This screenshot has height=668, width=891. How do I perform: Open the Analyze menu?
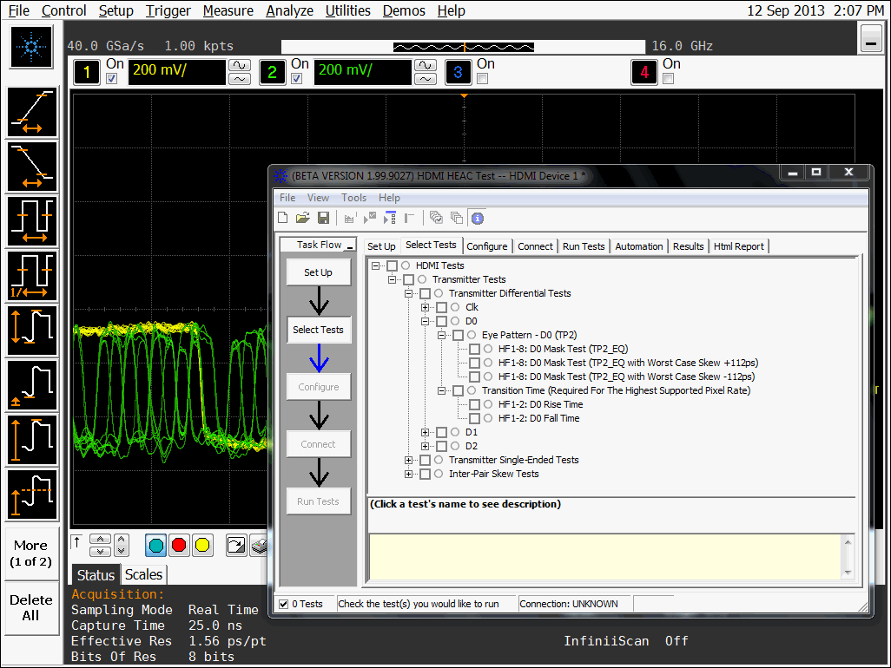[289, 10]
